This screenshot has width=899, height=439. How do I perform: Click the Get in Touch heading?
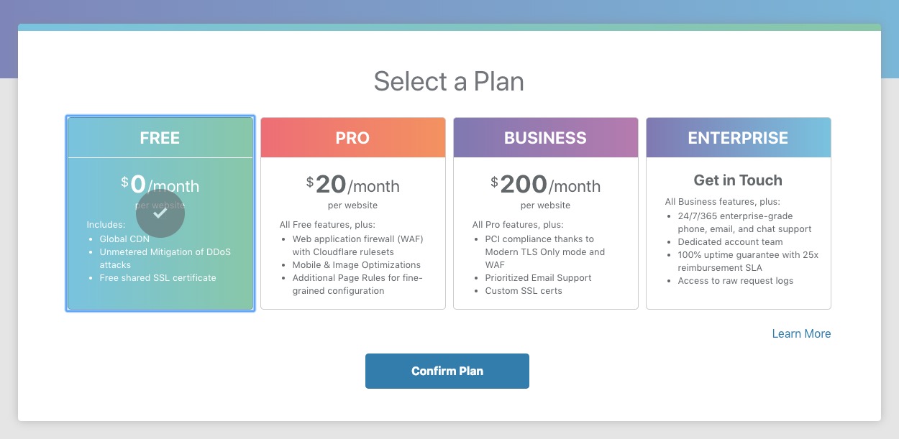(738, 180)
